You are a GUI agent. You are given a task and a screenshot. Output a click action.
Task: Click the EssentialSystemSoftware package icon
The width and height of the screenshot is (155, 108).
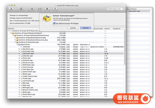[13, 33]
